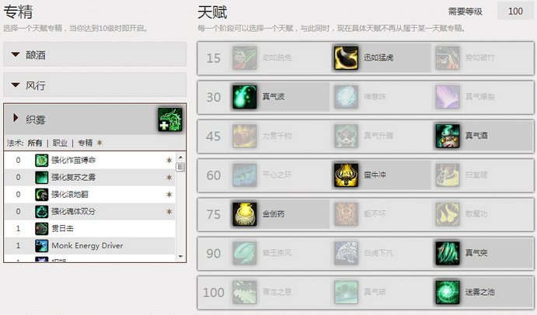Collapse the 织雾 specialization panel
The height and width of the screenshot is (315, 537).
[95, 119]
